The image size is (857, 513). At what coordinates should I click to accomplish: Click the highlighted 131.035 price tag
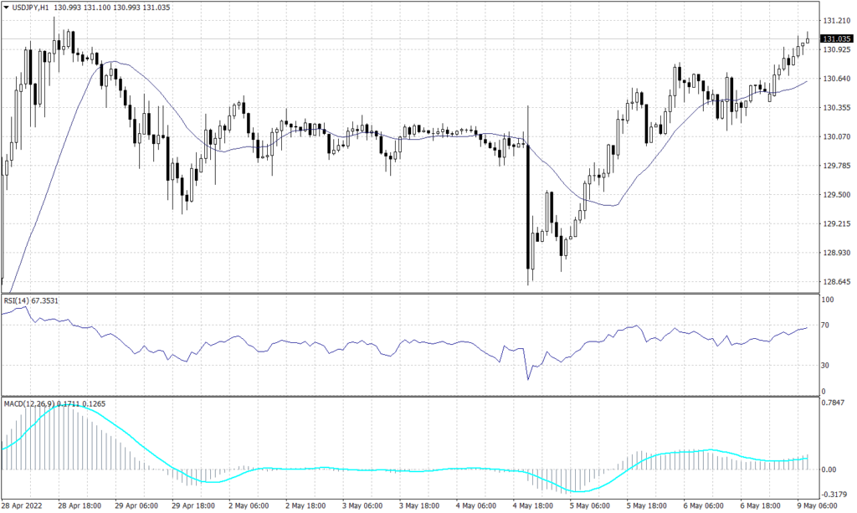(835, 38)
